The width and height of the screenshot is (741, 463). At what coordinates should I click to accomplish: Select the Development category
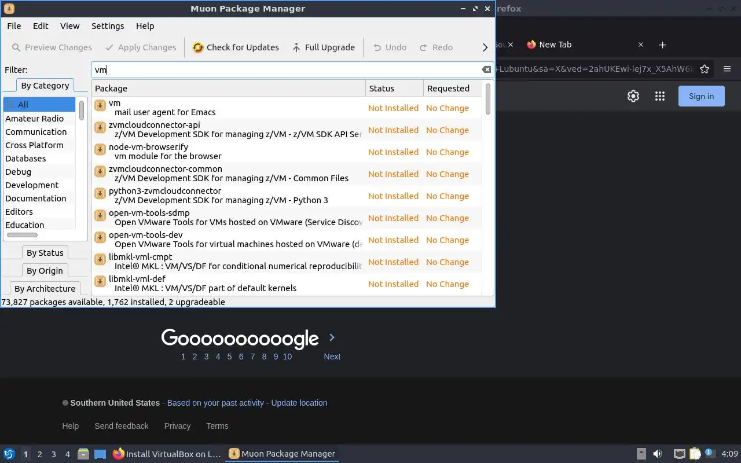pos(39,185)
